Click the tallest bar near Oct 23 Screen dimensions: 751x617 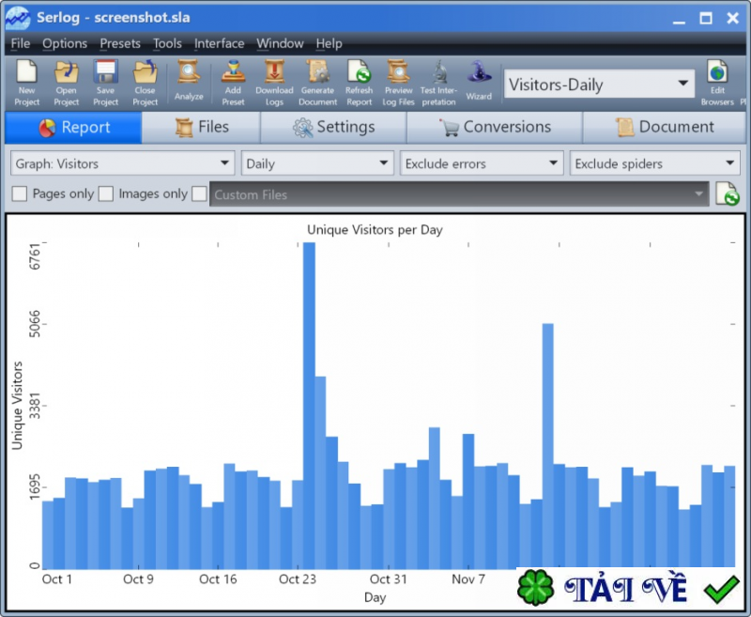[310, 406]
